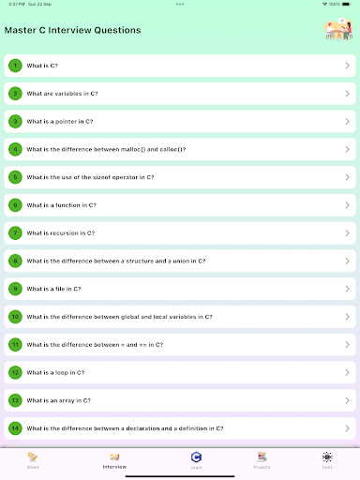Expand chevron for array in C question
This screenshot has width=360, height=480.
(x=347, y=400)
